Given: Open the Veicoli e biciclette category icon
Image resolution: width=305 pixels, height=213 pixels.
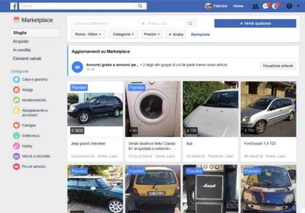Looking at the screenshot, I should click(x=17, y=156).
